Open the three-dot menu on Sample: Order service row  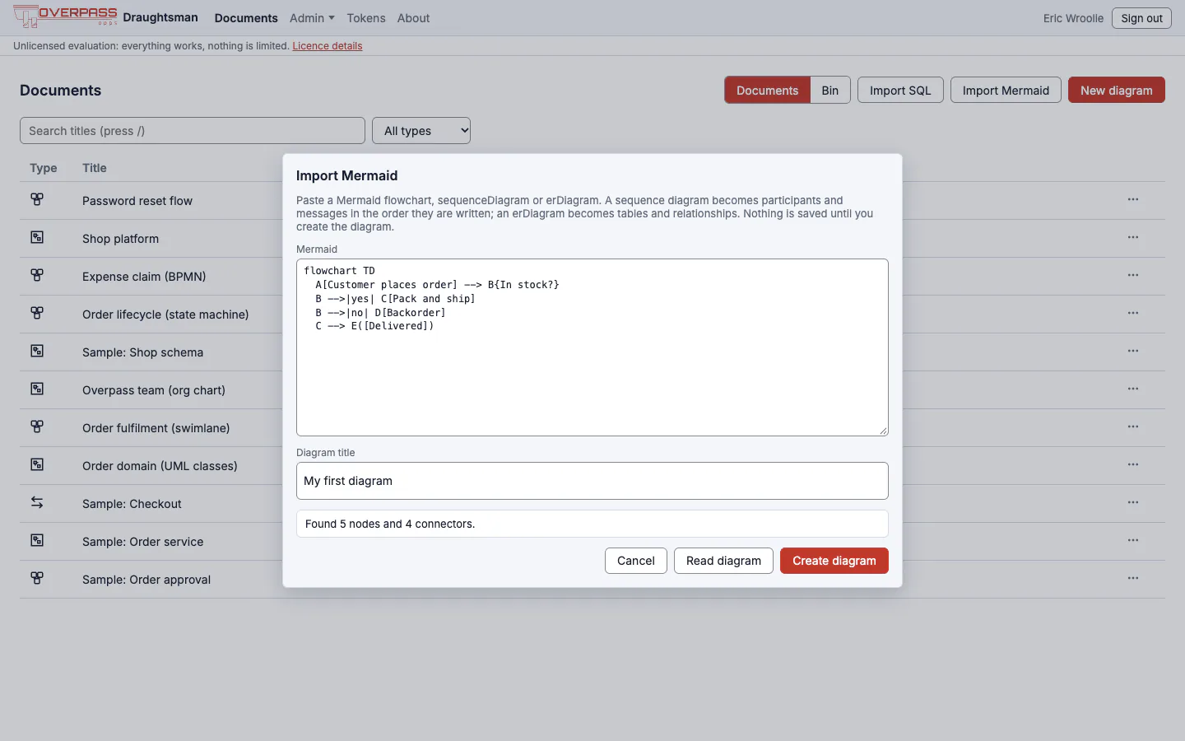pyautogui.click(x=1133, y=540)
